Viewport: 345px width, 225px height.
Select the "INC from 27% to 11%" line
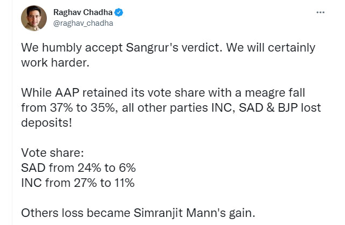(x=78, y=183)
